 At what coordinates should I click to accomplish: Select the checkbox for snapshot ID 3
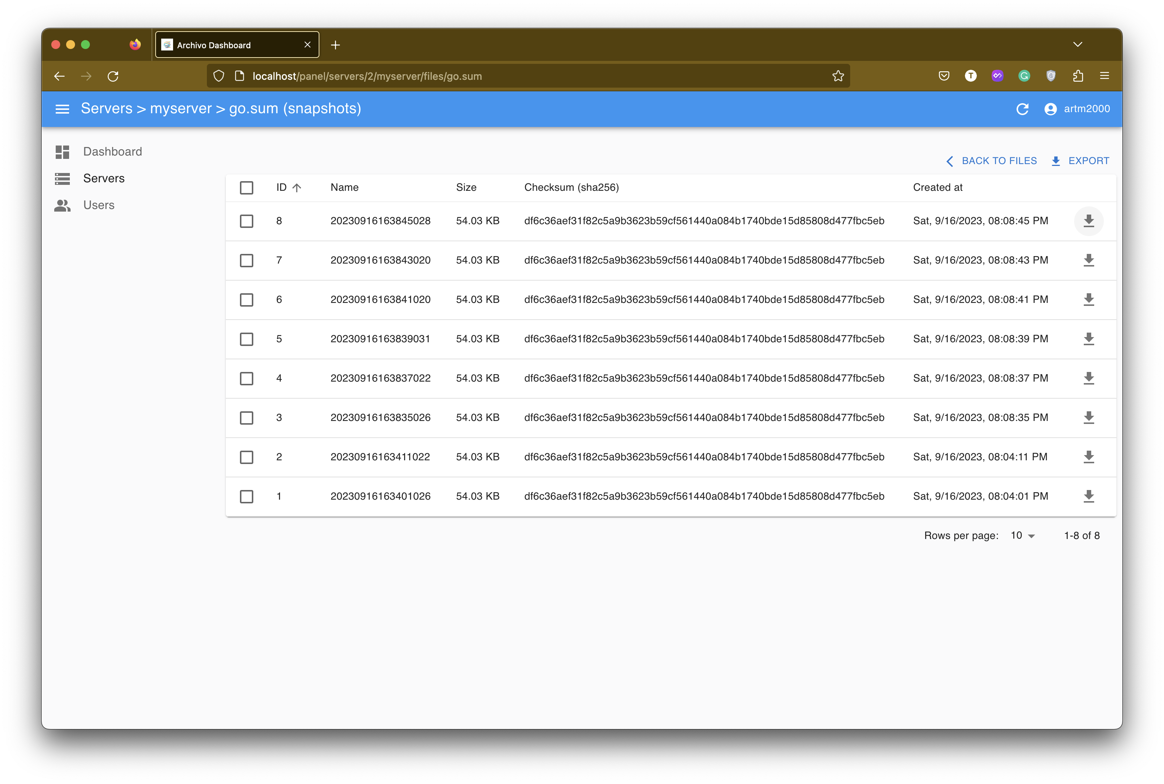[247, 418]
